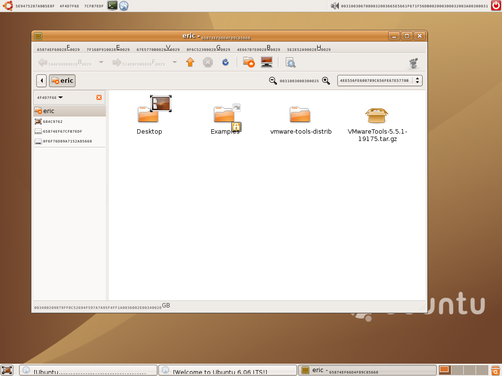Screen dimensions: 502x376
Task: Switch to the second workspace
Action: (457, 370)
